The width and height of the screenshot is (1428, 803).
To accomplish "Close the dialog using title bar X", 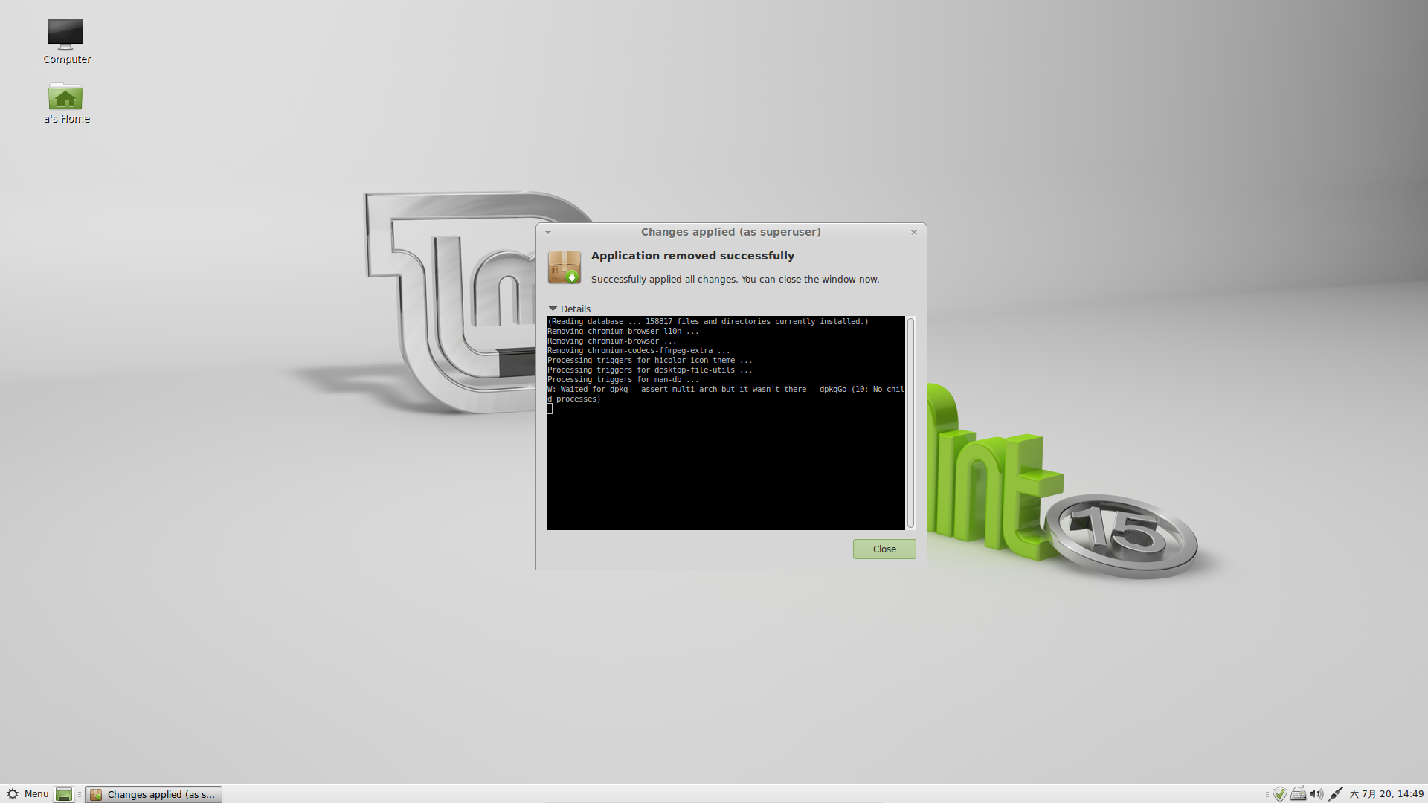I will (x=914, y=233).
